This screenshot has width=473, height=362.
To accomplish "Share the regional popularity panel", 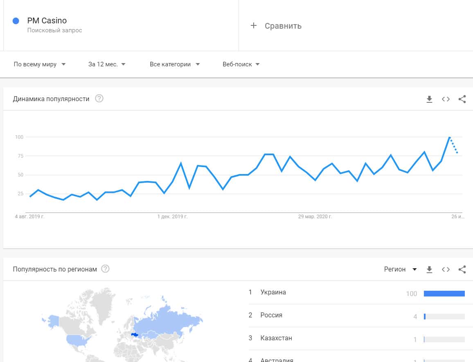I will [x=462, y=269].
